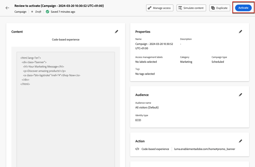The width and height of the screenshot is (255, 167).
Task: Click the 'ECID' identity type value
Action: [x=138, y=120]
